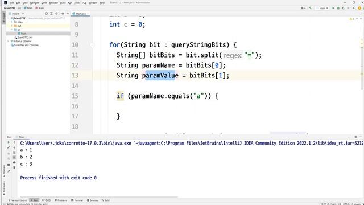Click line number 13 in gutter

coord(75,76)
